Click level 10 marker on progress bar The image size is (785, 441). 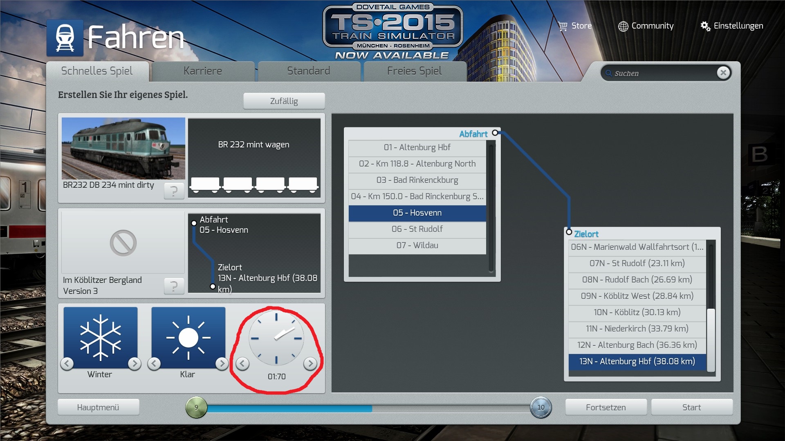coord(541,407)
